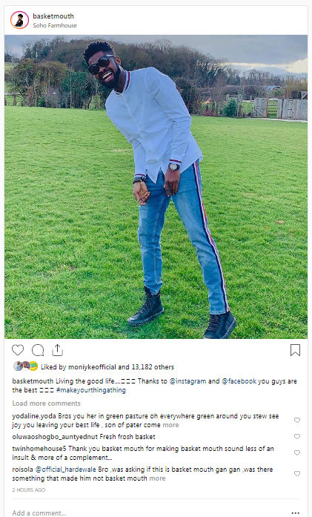Open the three-dot more options menu
Image resolution: width=312 pixels, height=517 pixels.
pos(296,513)
